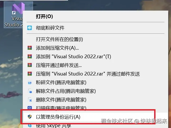Screen dimensions: 171x128
Task: Click the icon beside 解除文件占用(腾讯电脑管家)
Action: click(x=30, y=91)
